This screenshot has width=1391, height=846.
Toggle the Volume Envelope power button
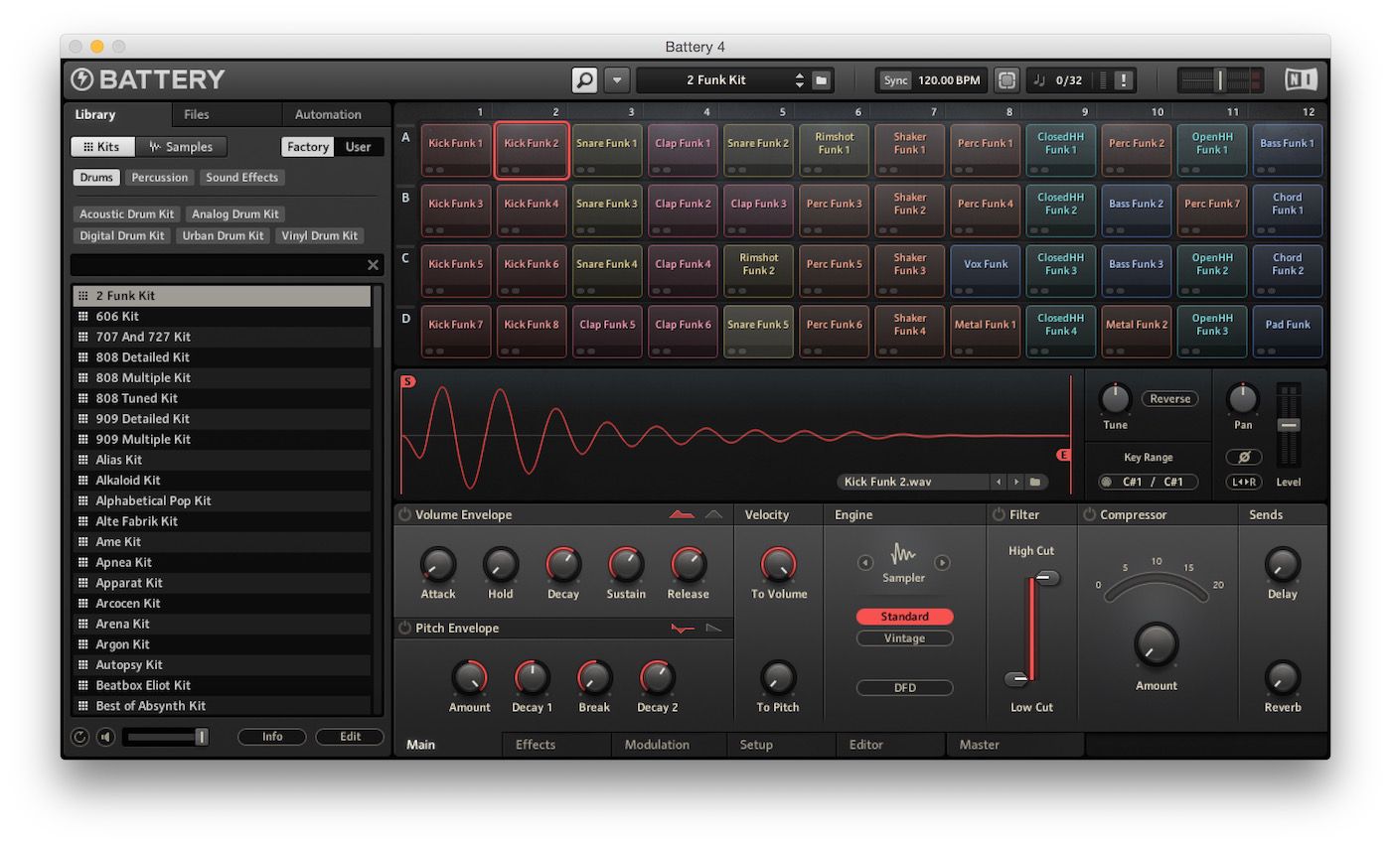[404, 515]
